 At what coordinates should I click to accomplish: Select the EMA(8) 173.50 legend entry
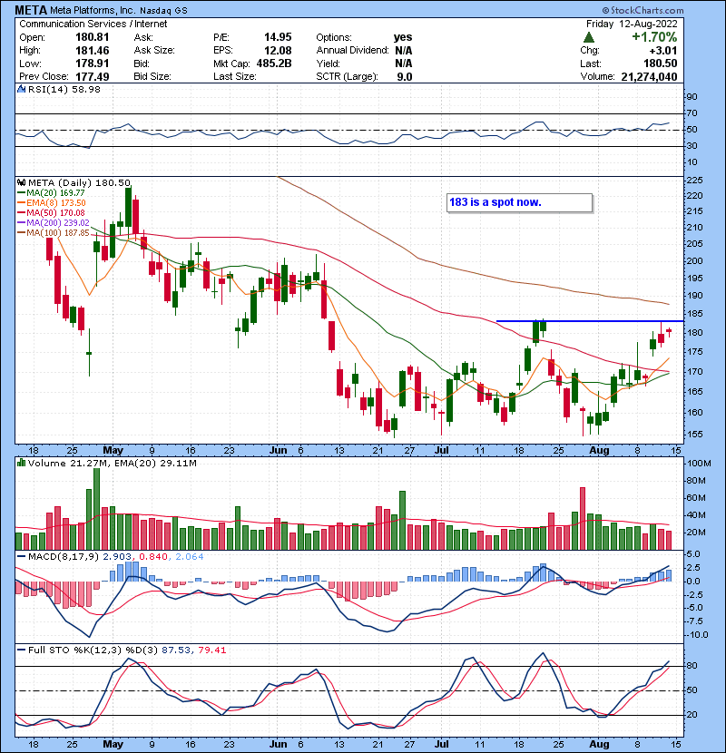[51, 203]
